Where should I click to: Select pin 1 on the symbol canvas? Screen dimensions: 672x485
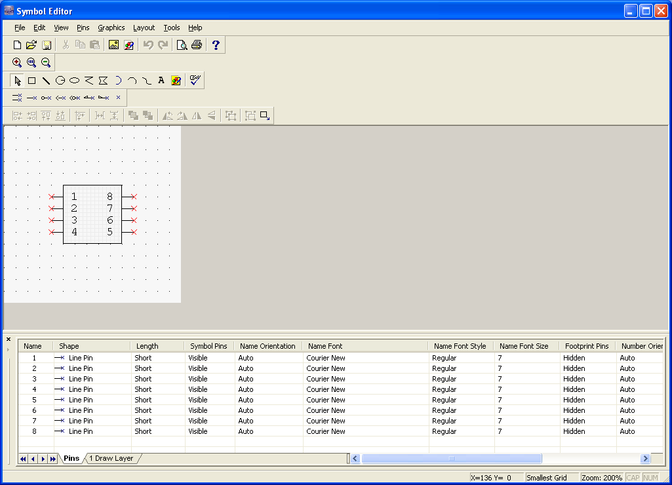(56, 197)
